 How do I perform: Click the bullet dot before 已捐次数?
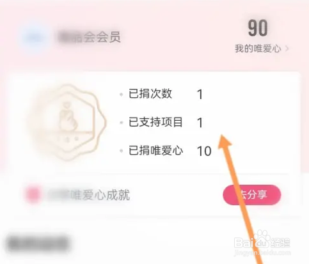click(x=122, y=94)
